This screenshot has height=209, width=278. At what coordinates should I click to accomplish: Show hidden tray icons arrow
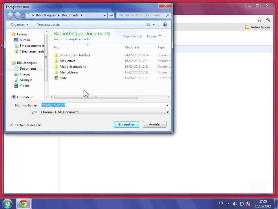228,204
